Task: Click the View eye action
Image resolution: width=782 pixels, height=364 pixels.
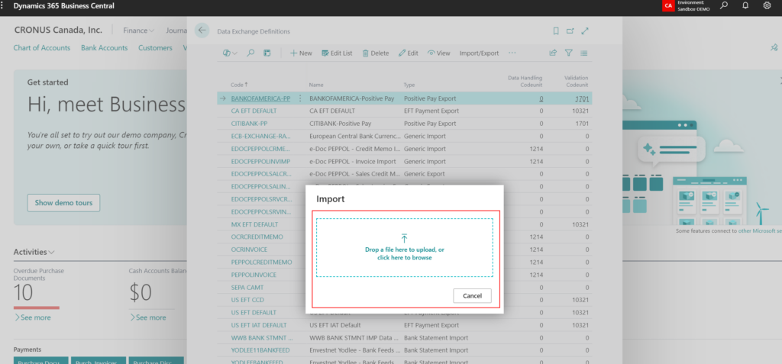Action: coord(439,53)
